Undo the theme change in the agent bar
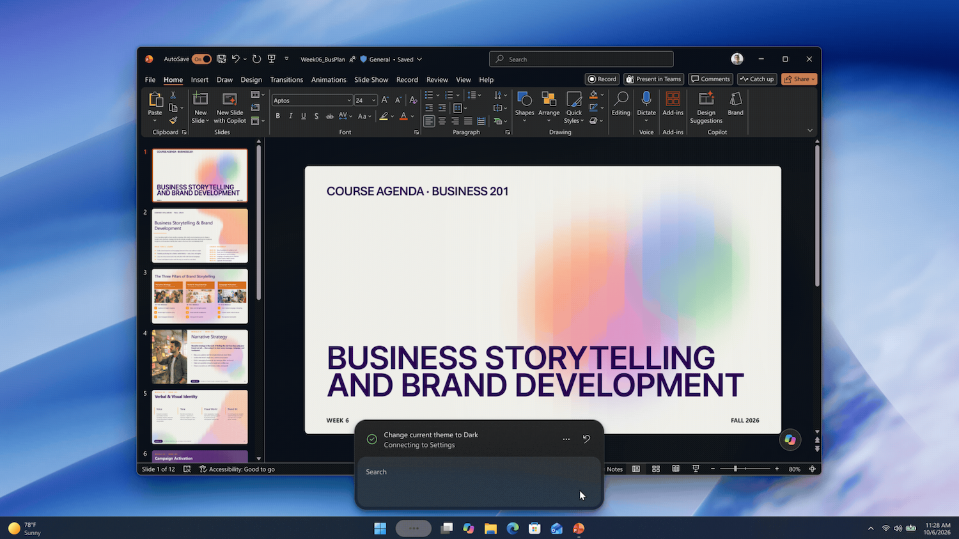This screenshot has width=959, height=539. 586,439
